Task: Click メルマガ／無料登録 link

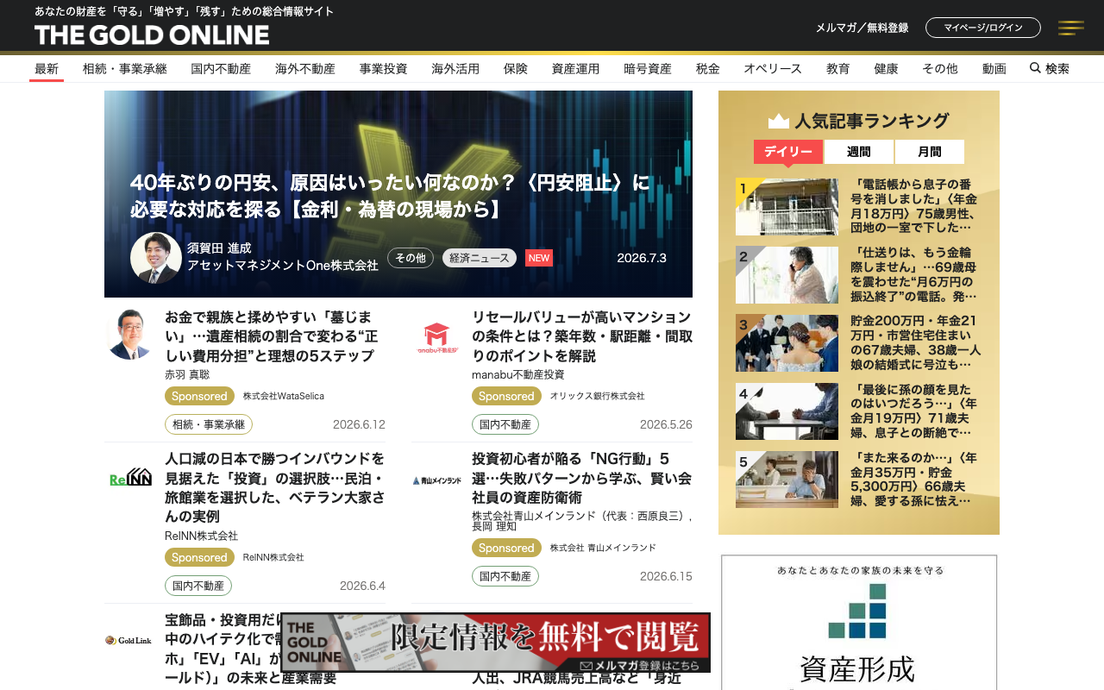Action: click(862, 28)
